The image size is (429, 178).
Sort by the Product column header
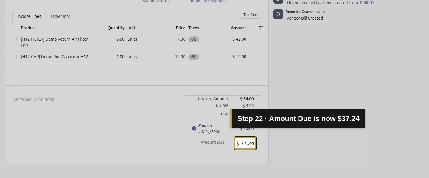[29, 28]
